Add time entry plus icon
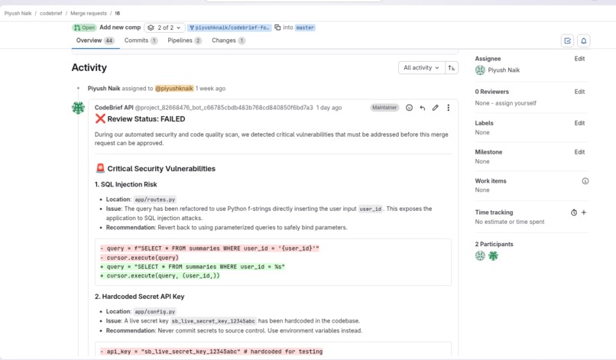This screenshot has height=360, width=616. point(584,212)
